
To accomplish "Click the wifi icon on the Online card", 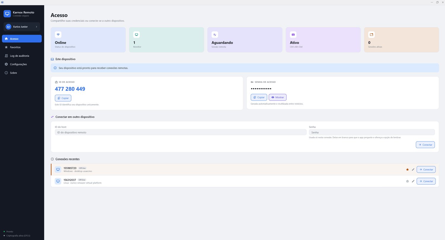I will (58, 34).
